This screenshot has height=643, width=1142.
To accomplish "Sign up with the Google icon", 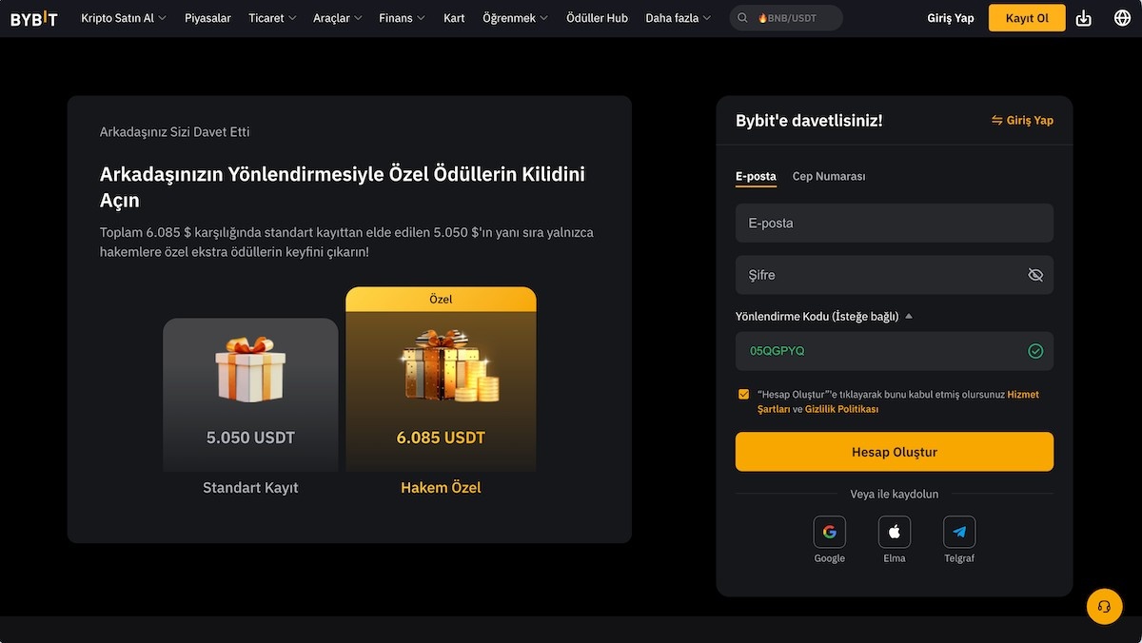I will (x=829, y=531).
